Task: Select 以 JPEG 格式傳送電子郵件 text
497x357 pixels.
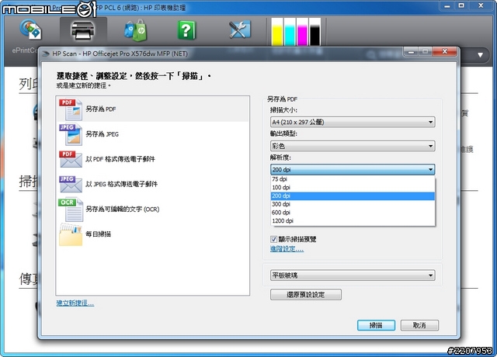Action: [x=121, y=184]
